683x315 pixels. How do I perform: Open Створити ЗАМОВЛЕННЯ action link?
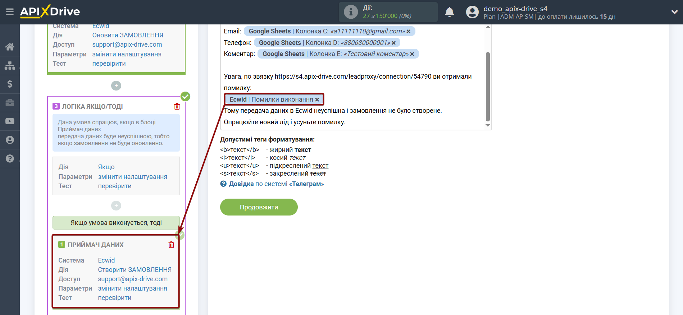(135, 270)
